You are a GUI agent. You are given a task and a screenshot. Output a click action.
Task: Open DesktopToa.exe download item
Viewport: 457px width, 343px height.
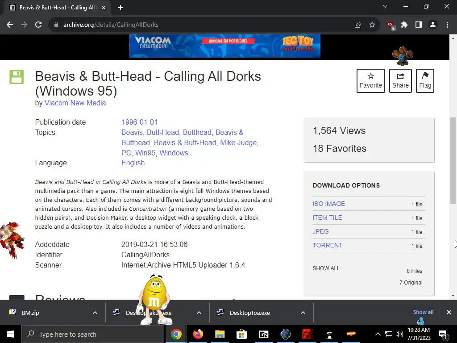249,313
